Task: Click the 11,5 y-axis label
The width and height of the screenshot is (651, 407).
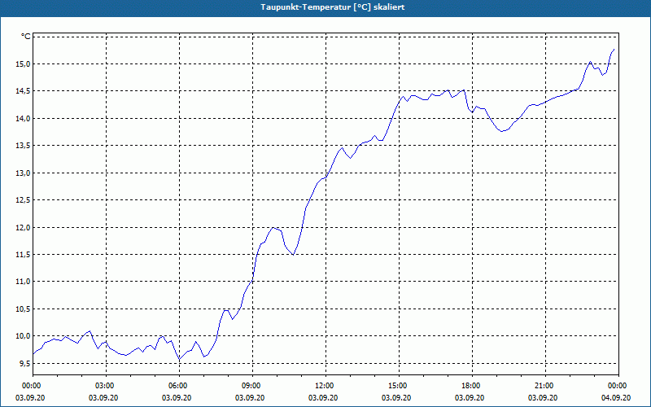Action: pos(24,255)
